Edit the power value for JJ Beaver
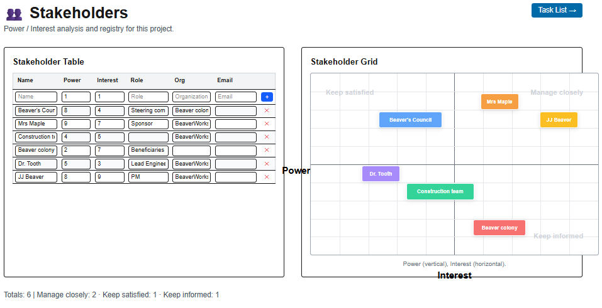Screen dimensions: 602x308 (75, 177)
